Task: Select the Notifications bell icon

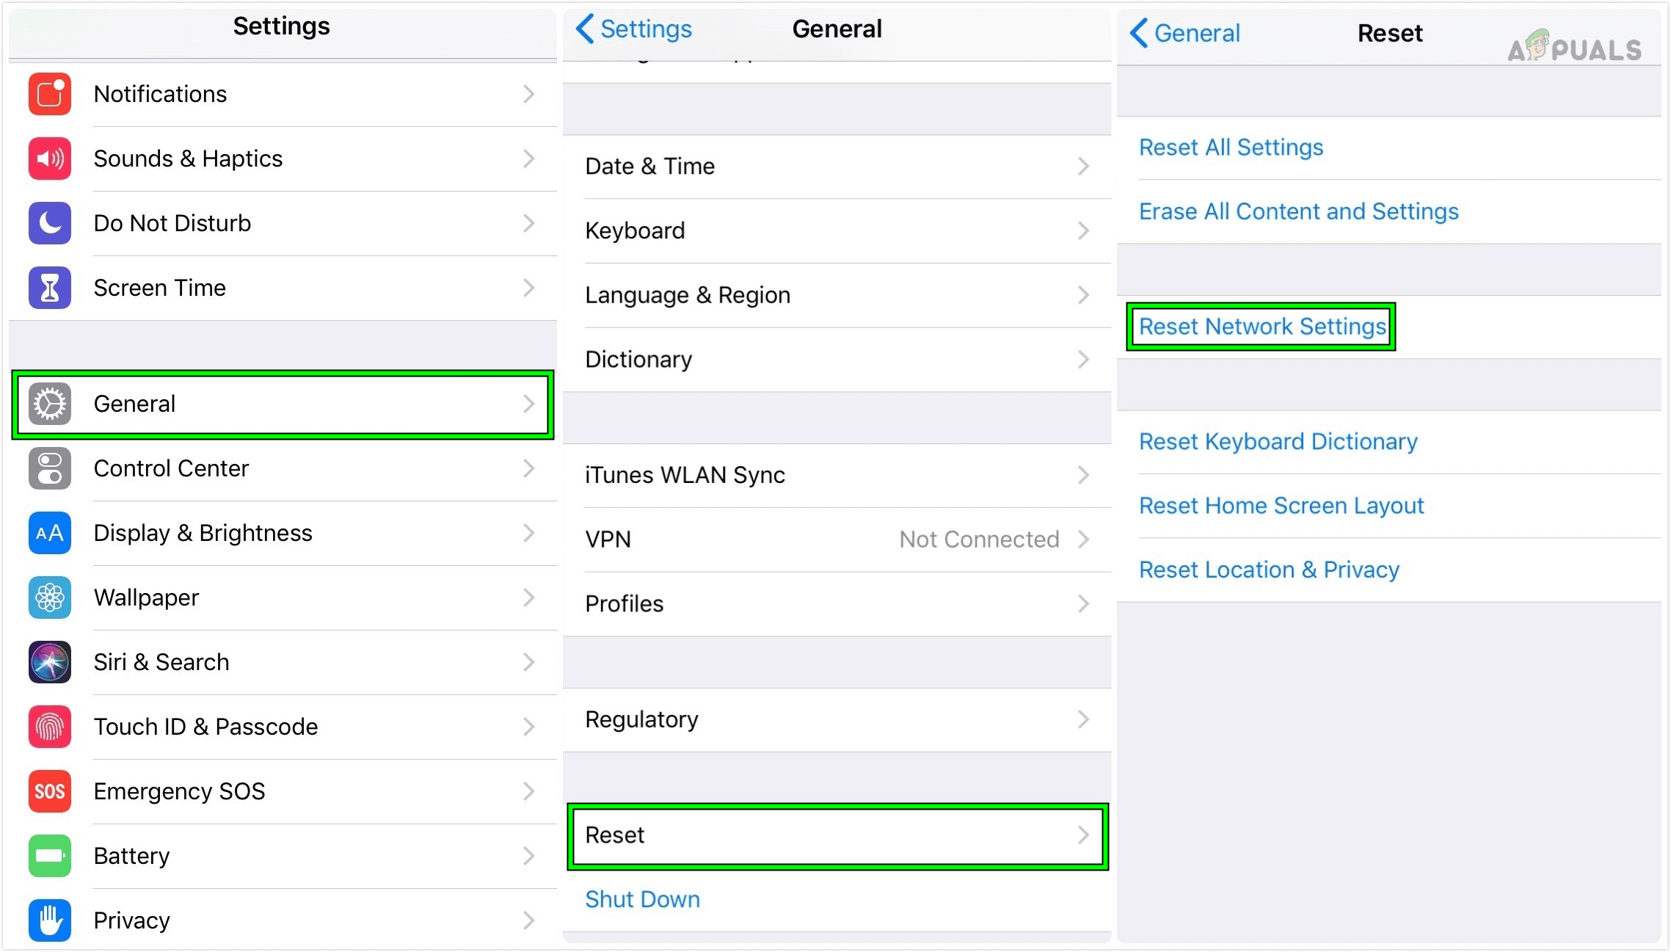Action: [x=48, y=94]
